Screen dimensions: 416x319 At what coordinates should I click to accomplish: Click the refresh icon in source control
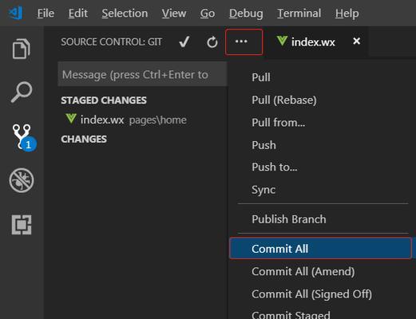pos(212,42)
